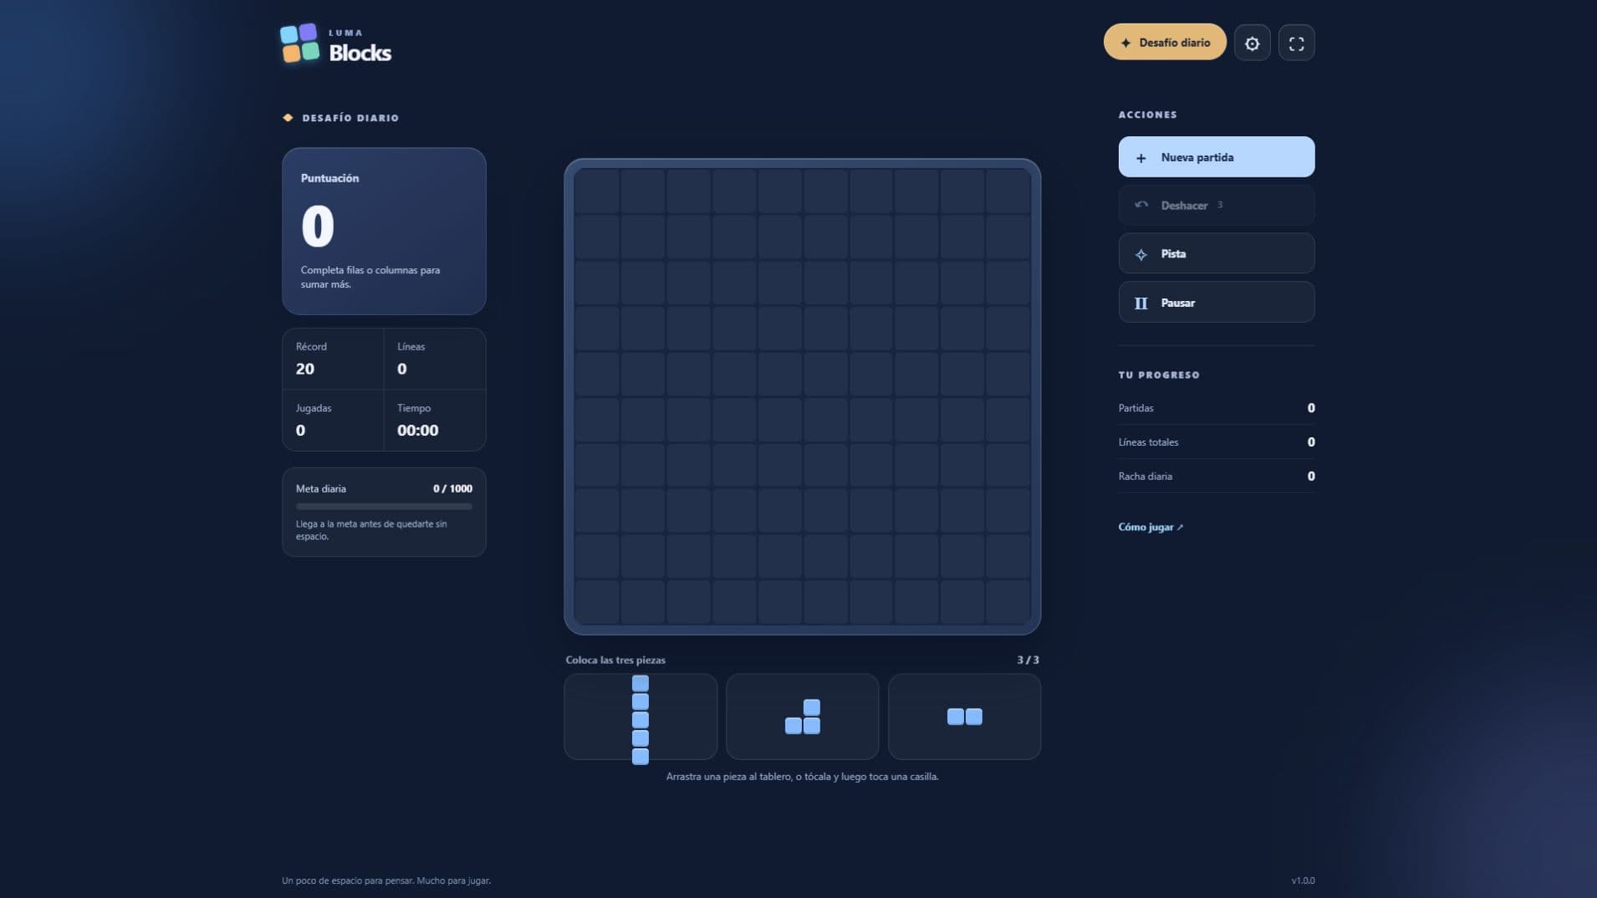1597x898 pixels.
Task: Click the Deshacer undo button
Action: pyautogui.click(x=1217, y=205)
